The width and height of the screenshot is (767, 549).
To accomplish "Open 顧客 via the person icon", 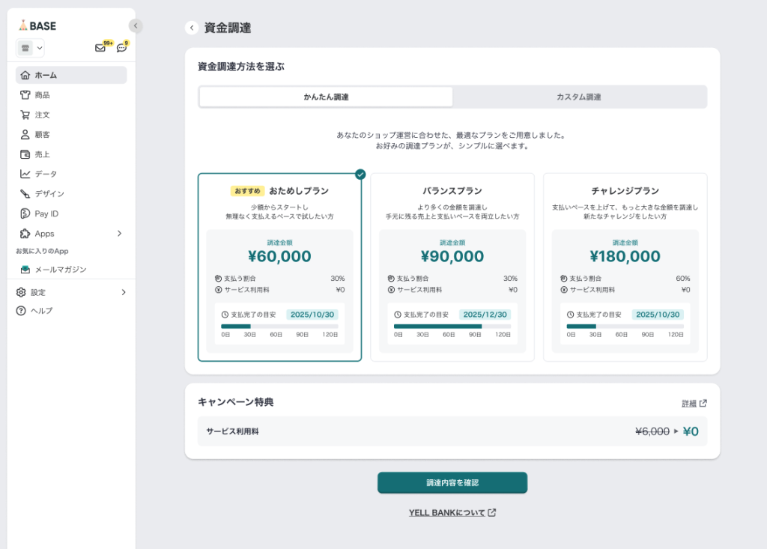I will click(x=25, y=134).
